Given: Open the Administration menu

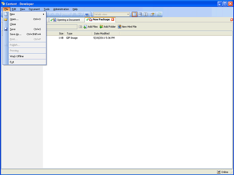Looking at the screenshot, I should [x=61, y=9].
